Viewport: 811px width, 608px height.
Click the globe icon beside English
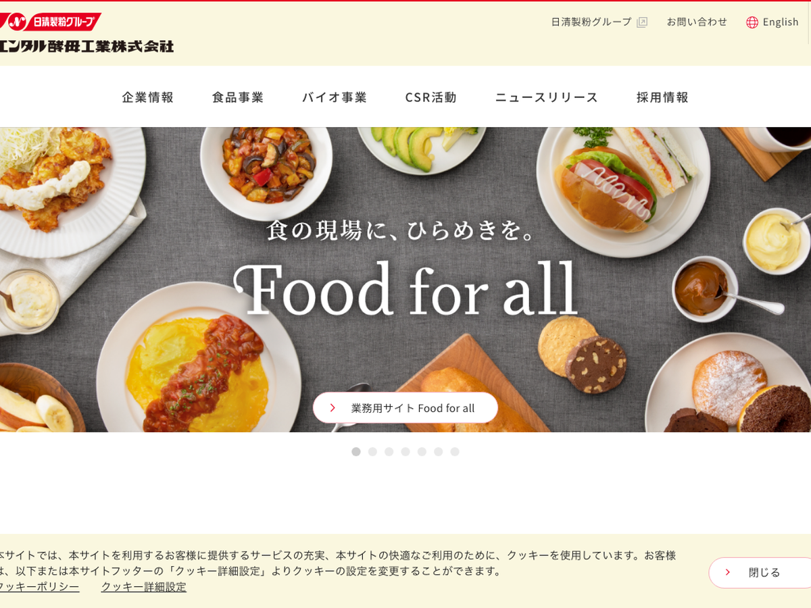point(752,22)
